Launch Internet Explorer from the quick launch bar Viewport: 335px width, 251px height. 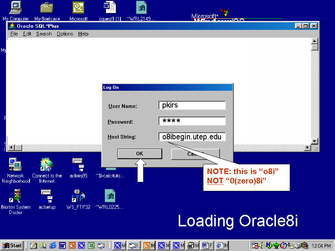point(53,245)
